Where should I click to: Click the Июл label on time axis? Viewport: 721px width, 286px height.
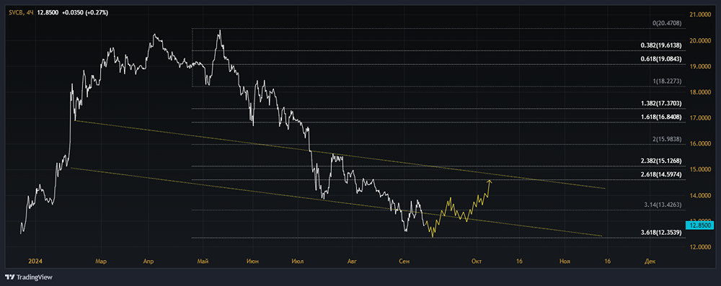(x=298, y=262)
